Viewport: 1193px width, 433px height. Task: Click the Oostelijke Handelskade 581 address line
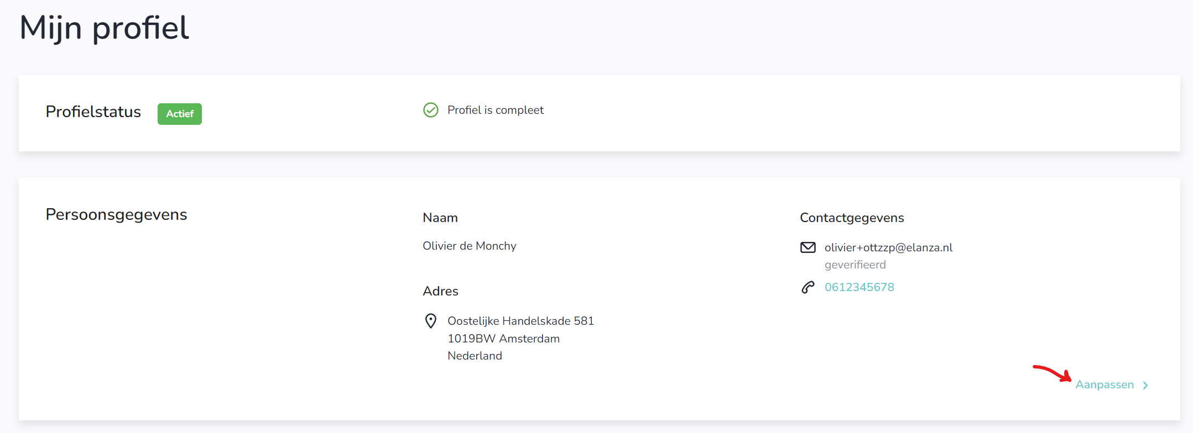pos(520,321)
